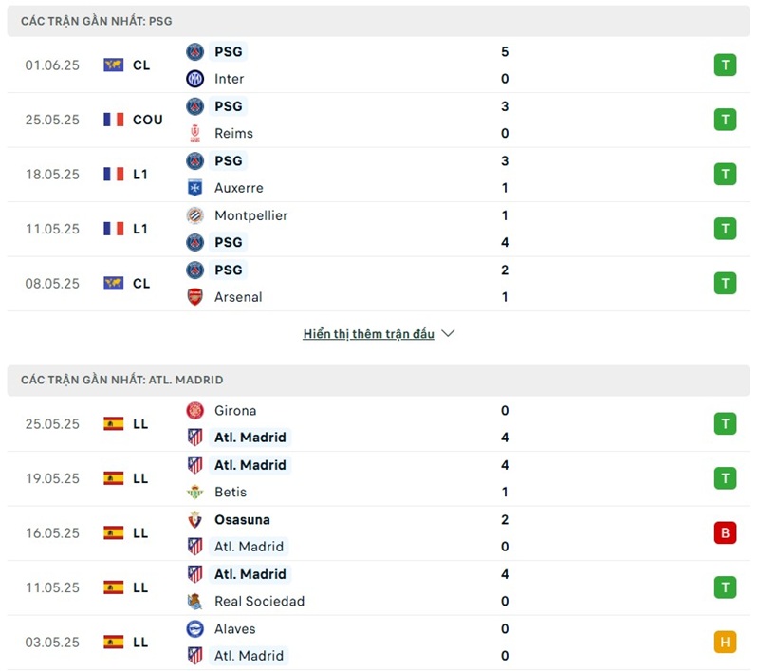This screenshot has height=671, width=759.
Task: Click the Auxerre team logo
Action: (x=195, y=188)
